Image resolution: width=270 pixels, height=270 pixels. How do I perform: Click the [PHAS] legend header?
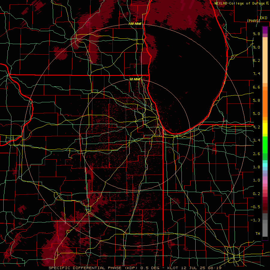(x=253, y=21)
